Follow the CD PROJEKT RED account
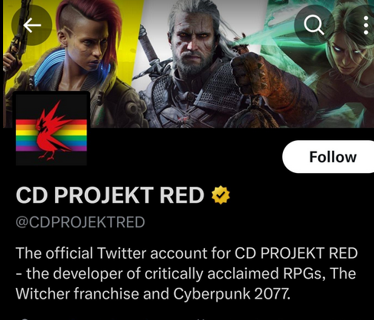 330,157
